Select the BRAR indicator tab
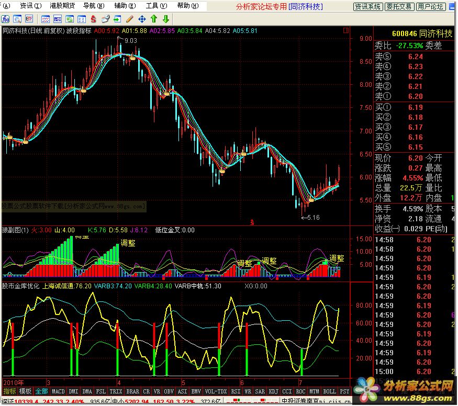 point(132,391)
